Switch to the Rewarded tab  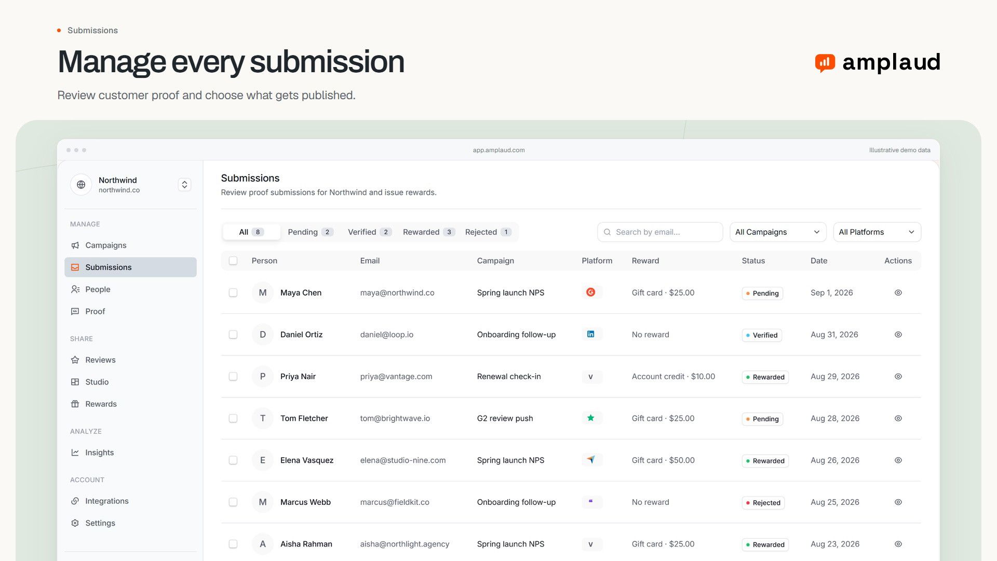click(x=428, y=232)
